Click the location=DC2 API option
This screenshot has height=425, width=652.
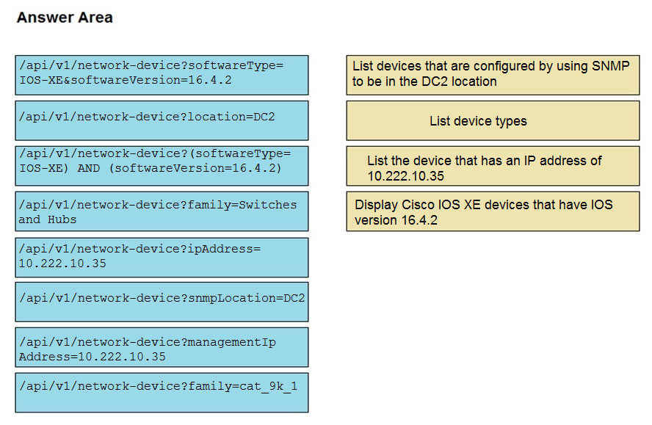[162, 120]
